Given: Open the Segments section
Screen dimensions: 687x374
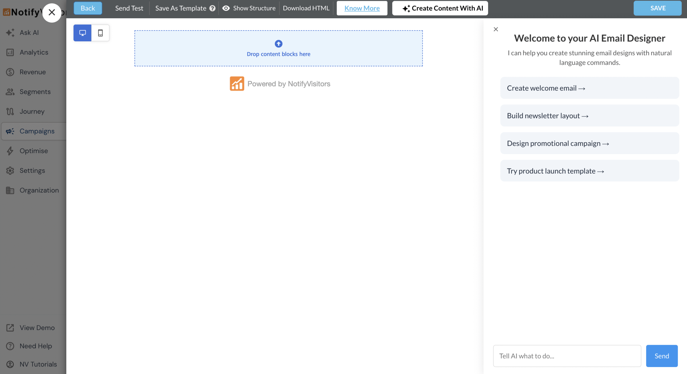Looking at the screenshot, I should pos(35,92).
